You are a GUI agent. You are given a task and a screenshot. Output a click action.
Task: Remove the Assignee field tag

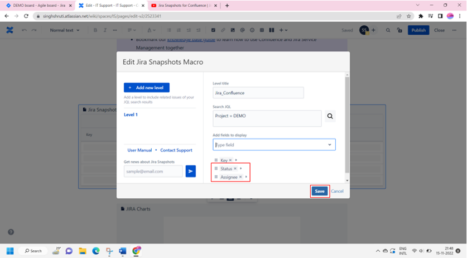click(240, 177)
